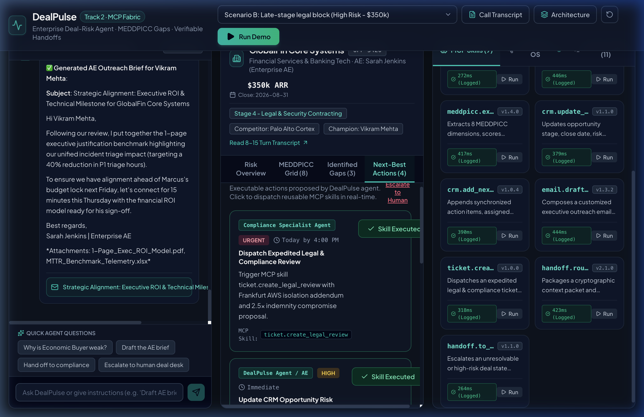Open the Architecture layers button
Image resolution: width=644 pixels, height=417 pixels.
pos(565,14)
